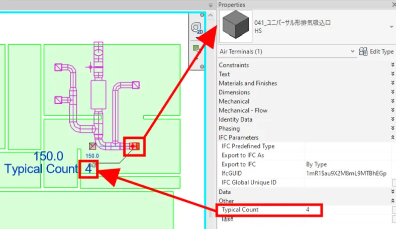Click the Edit Type button

(376, 51)
